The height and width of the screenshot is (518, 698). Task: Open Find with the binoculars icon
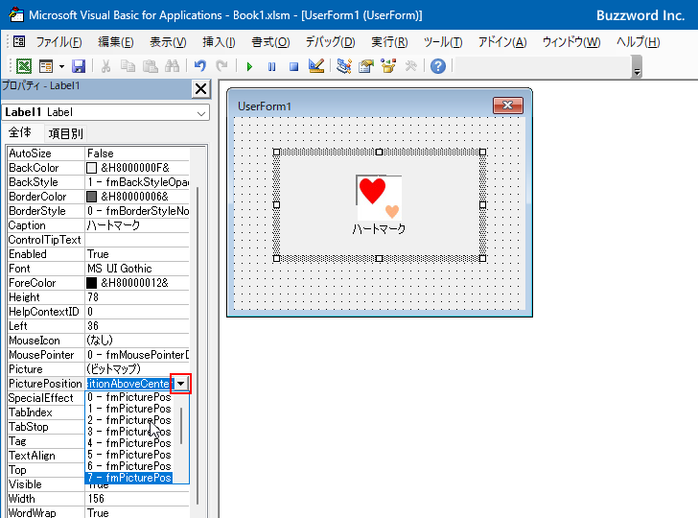point(172,66)
